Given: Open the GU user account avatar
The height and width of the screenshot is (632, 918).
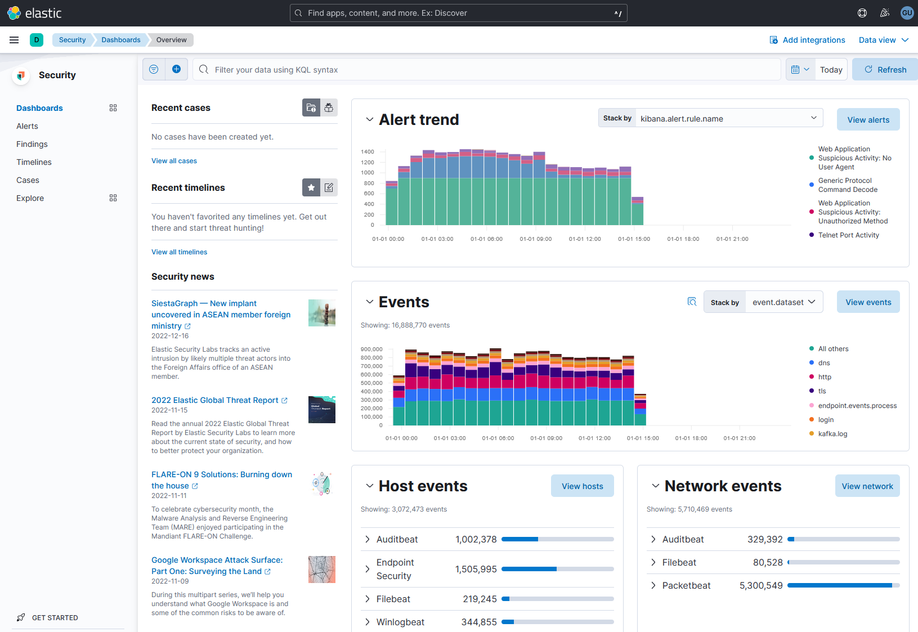Looking at the screenshot, I should click(x=907, y=13).
